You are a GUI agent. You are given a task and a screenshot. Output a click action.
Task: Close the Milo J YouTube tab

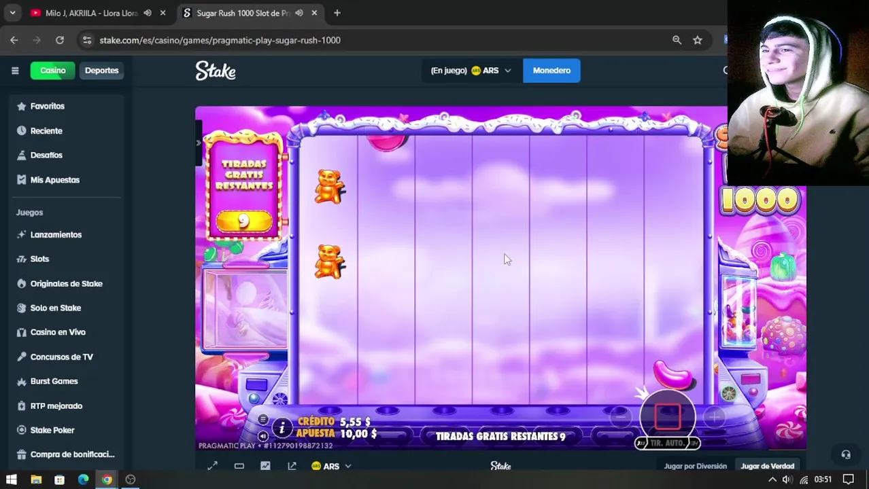pyautogui.click(x=163, y=13)
